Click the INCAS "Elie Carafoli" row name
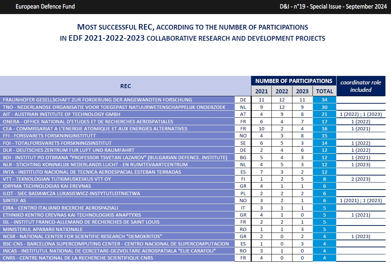The width and height of the screenshot is (391, 264). pos(110,251)
